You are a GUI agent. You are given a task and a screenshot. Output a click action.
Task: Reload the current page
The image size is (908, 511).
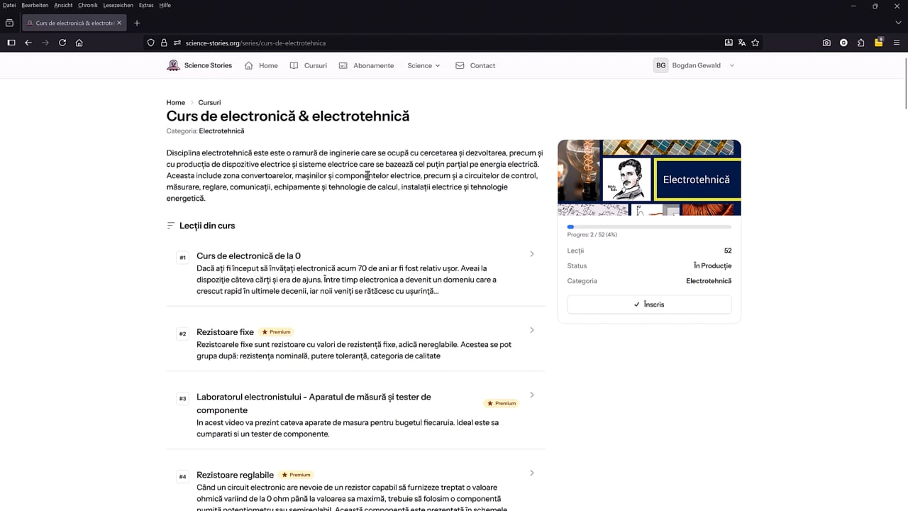[x=62, y=43]
